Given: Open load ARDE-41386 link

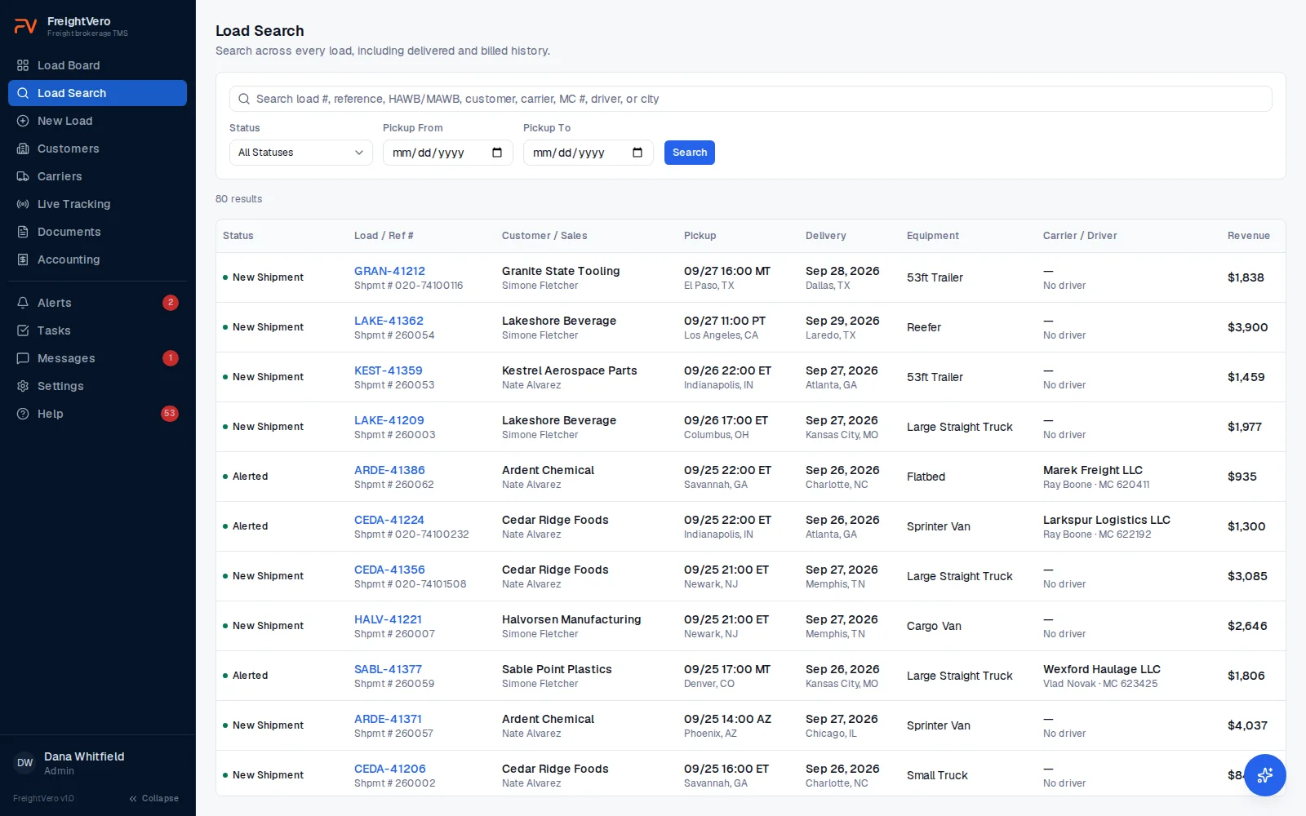Looking at the screenshot, I should point(389,470).
